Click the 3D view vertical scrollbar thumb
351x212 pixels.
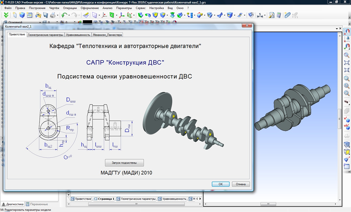click(340, 119)
